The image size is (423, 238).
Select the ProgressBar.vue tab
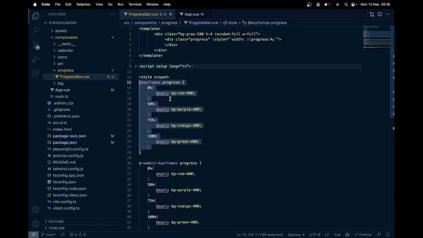tap(147, 15)
